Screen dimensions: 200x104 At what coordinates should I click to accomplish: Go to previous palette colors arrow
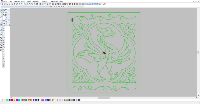pos(5,100)
